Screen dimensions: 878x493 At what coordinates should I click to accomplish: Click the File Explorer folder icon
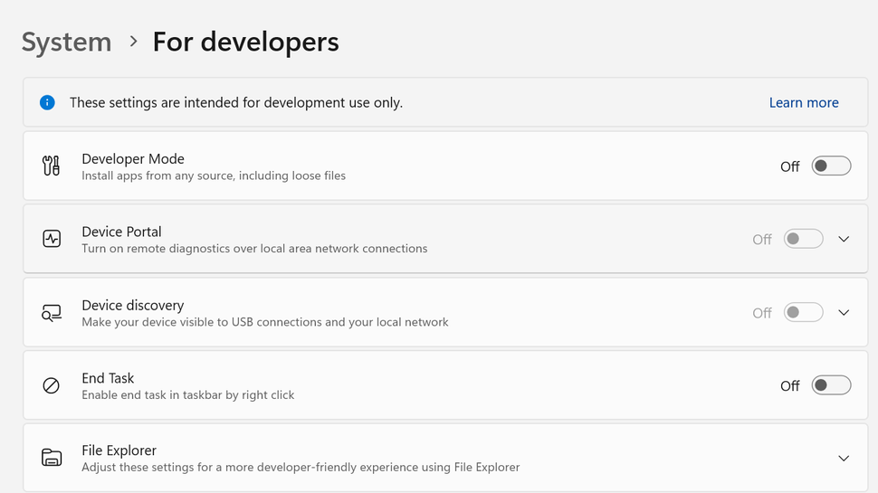[52, 458]
